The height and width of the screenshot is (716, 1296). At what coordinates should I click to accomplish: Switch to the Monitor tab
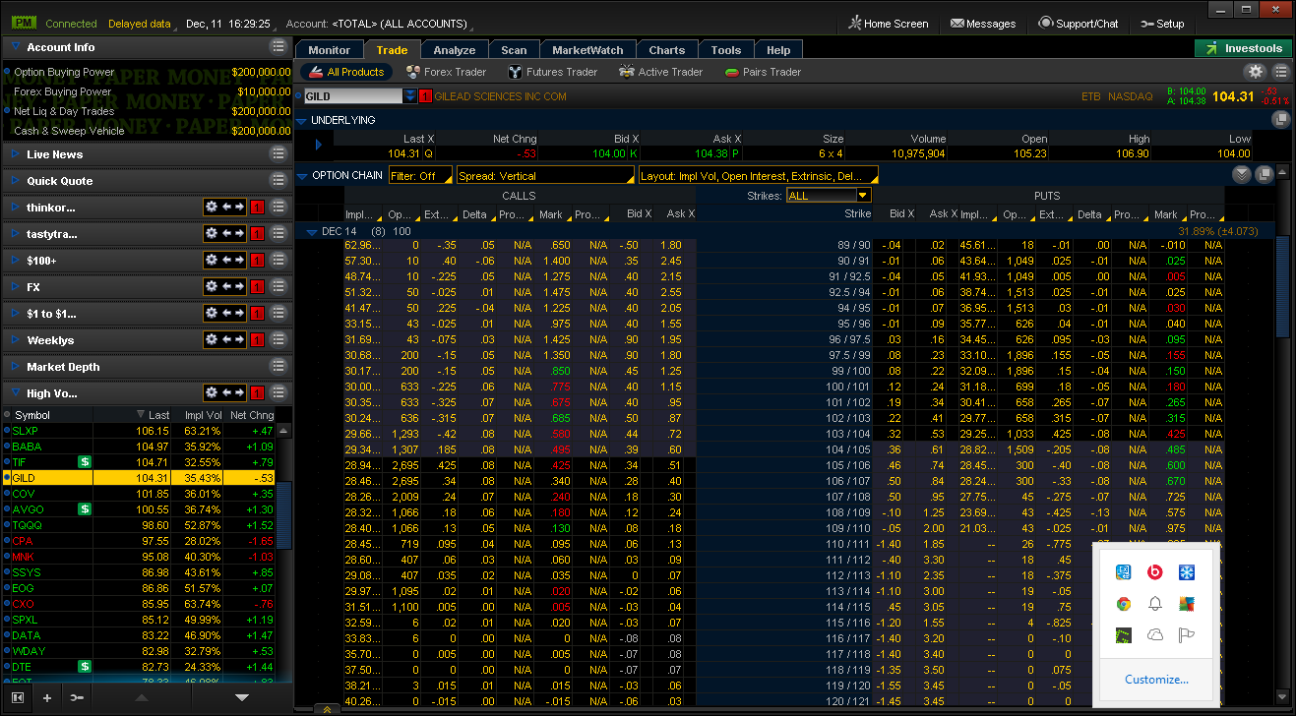(329, 50)
